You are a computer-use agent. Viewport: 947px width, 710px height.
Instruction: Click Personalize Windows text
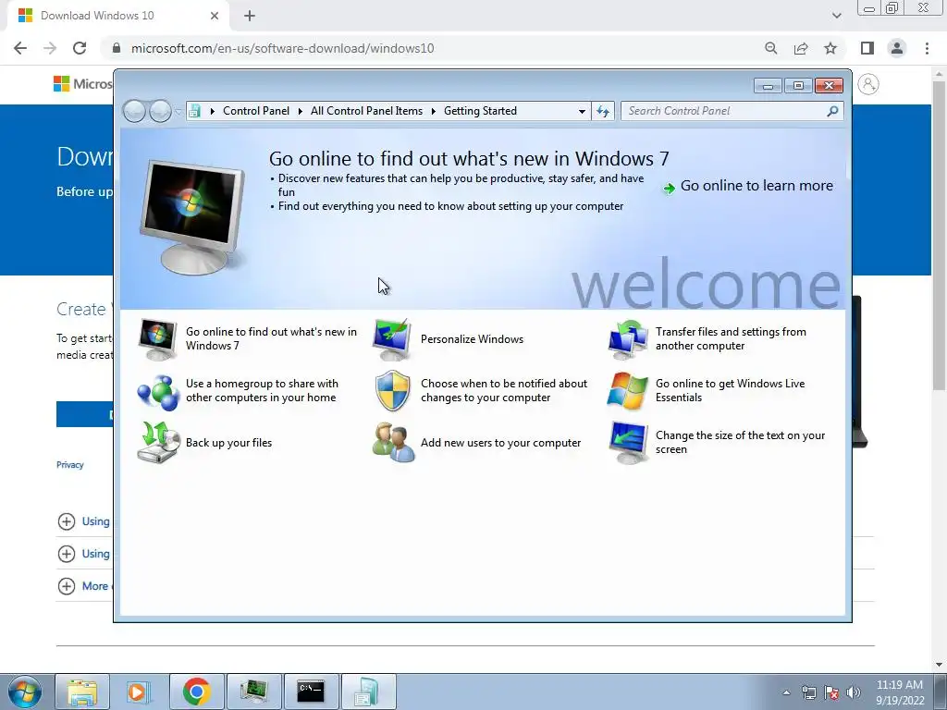click(472, 339)
